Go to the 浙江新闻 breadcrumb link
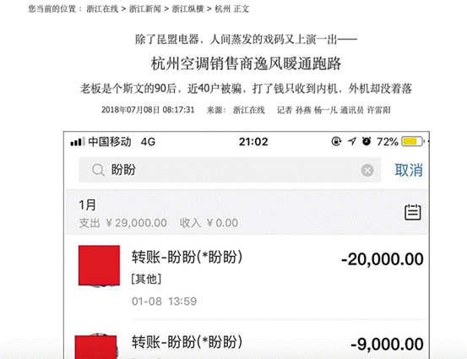The width and height of the screenshot is (467, 359). pos(145,9)
